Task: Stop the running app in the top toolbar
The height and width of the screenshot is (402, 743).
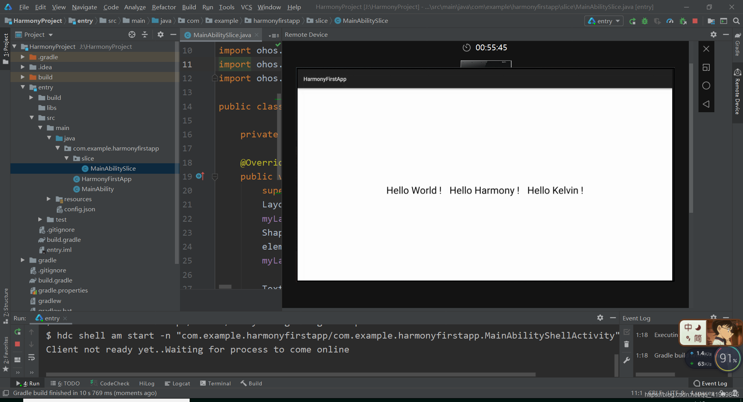Action: point(695,21)
